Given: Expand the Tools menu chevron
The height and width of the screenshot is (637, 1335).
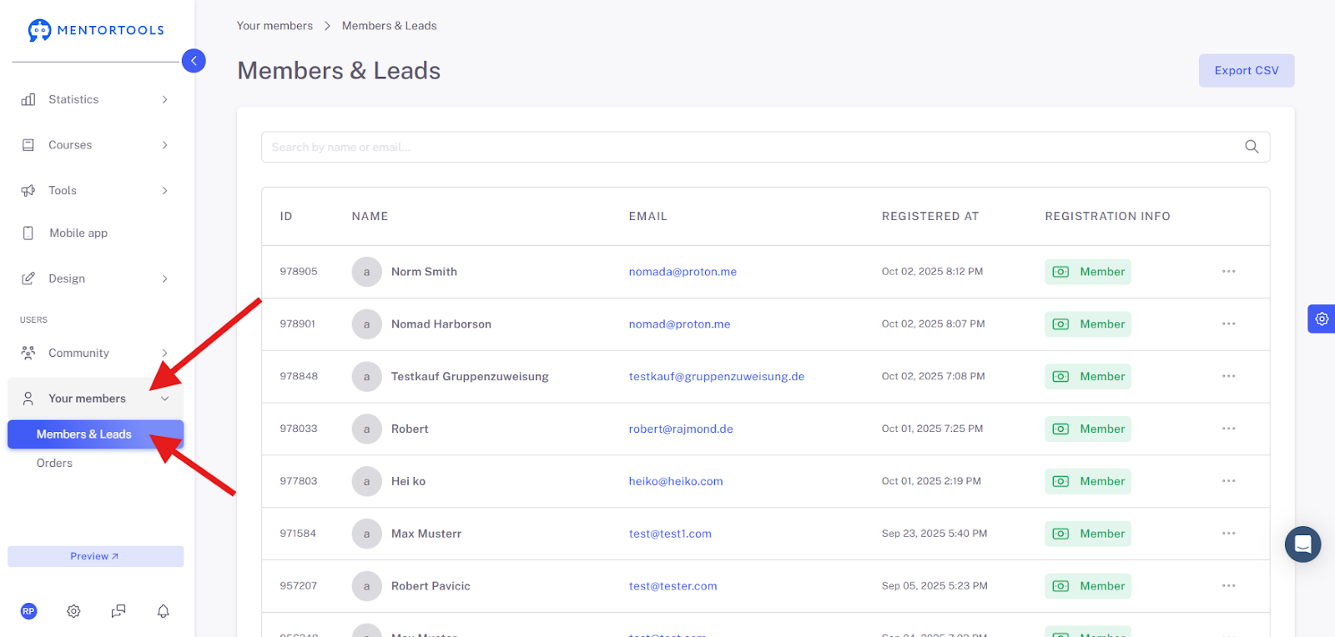Looking at the screenshot, I should (164, 191).
